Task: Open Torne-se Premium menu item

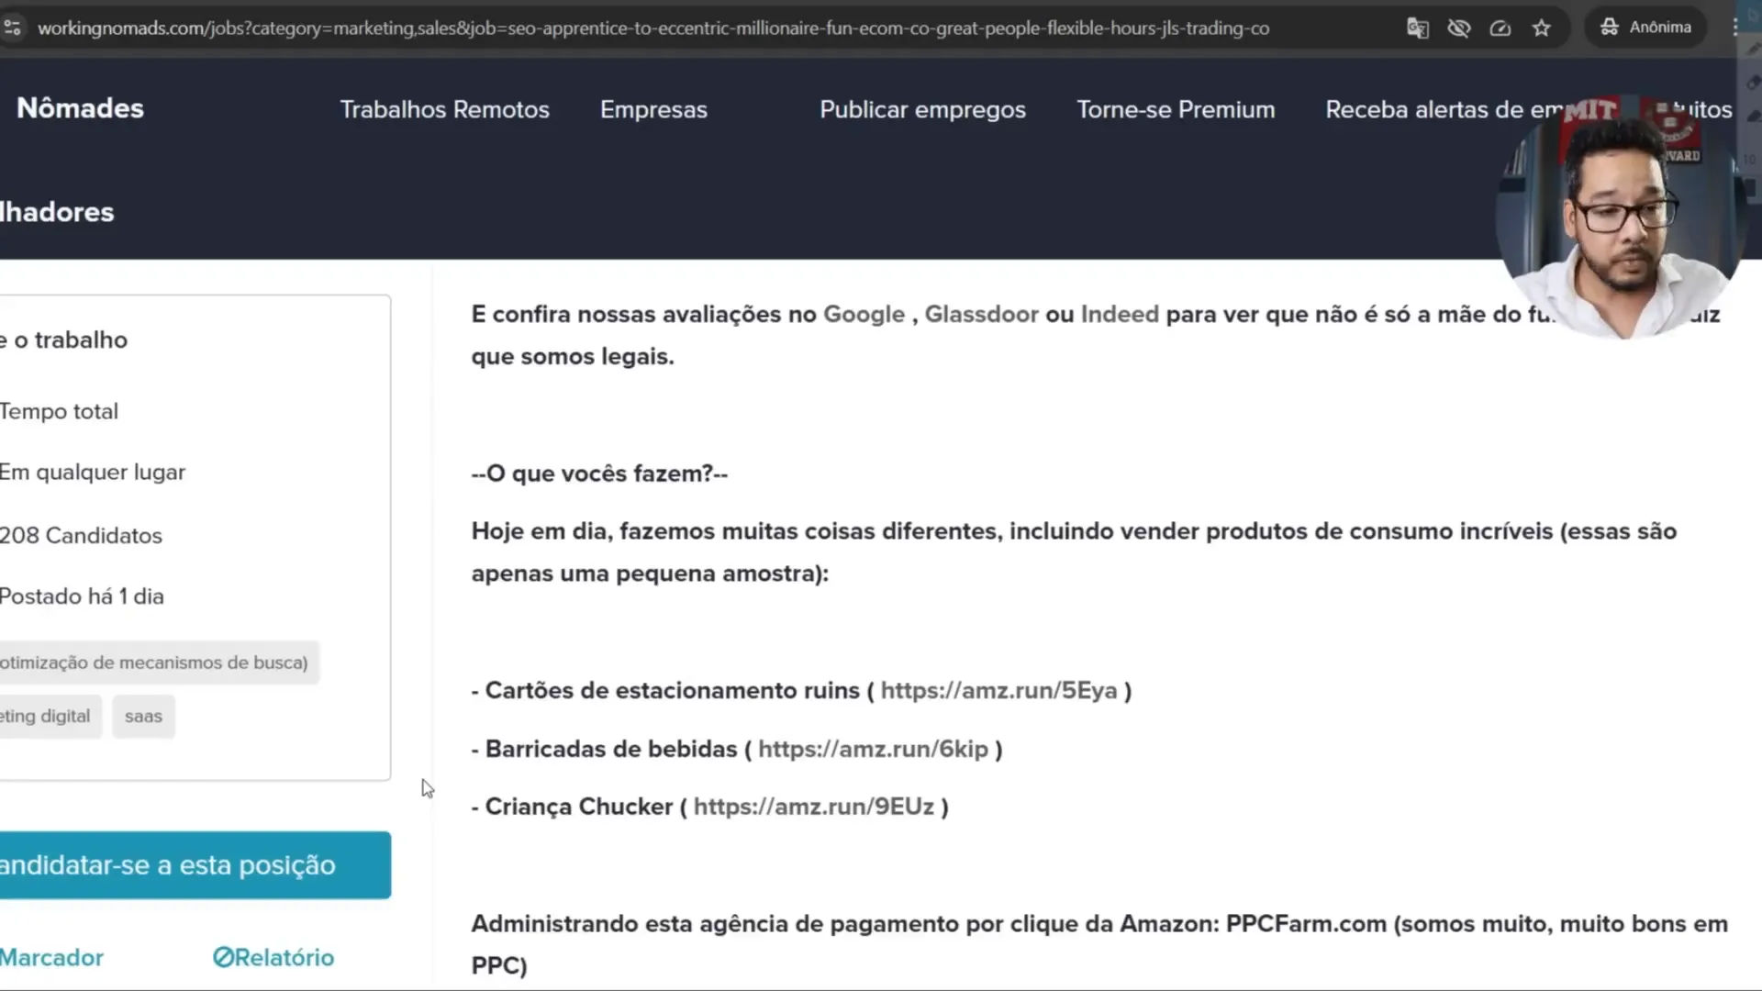Action: pos(1176,109)
